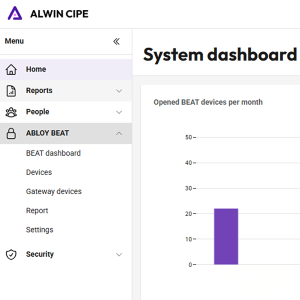Image resolution: width=300 pixels, height=300 pixels.
Task: Expand the Reports submenu chevron
Action: pos(119,90)
